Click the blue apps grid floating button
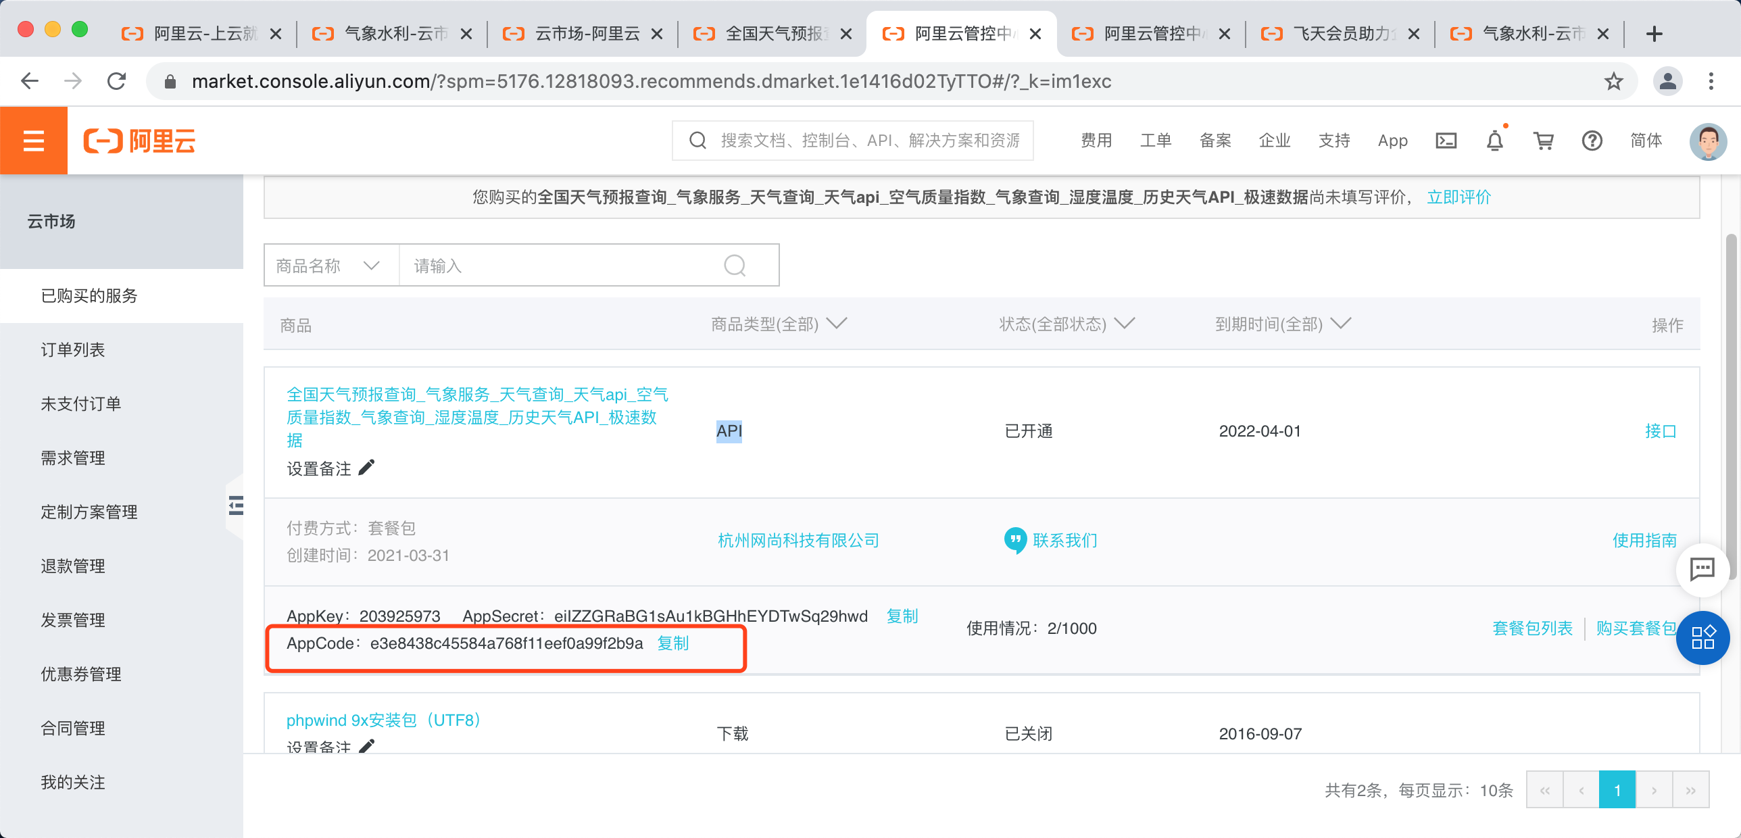Image resolution: width=1741 pixels, height=838 pixels. 1702,637
